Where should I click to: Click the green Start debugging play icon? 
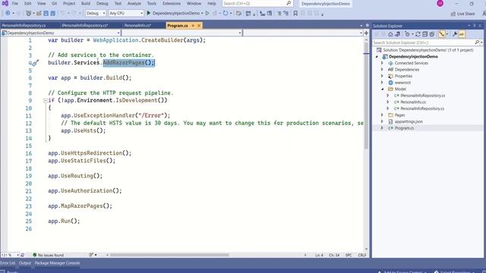click(x=149, y=13)
